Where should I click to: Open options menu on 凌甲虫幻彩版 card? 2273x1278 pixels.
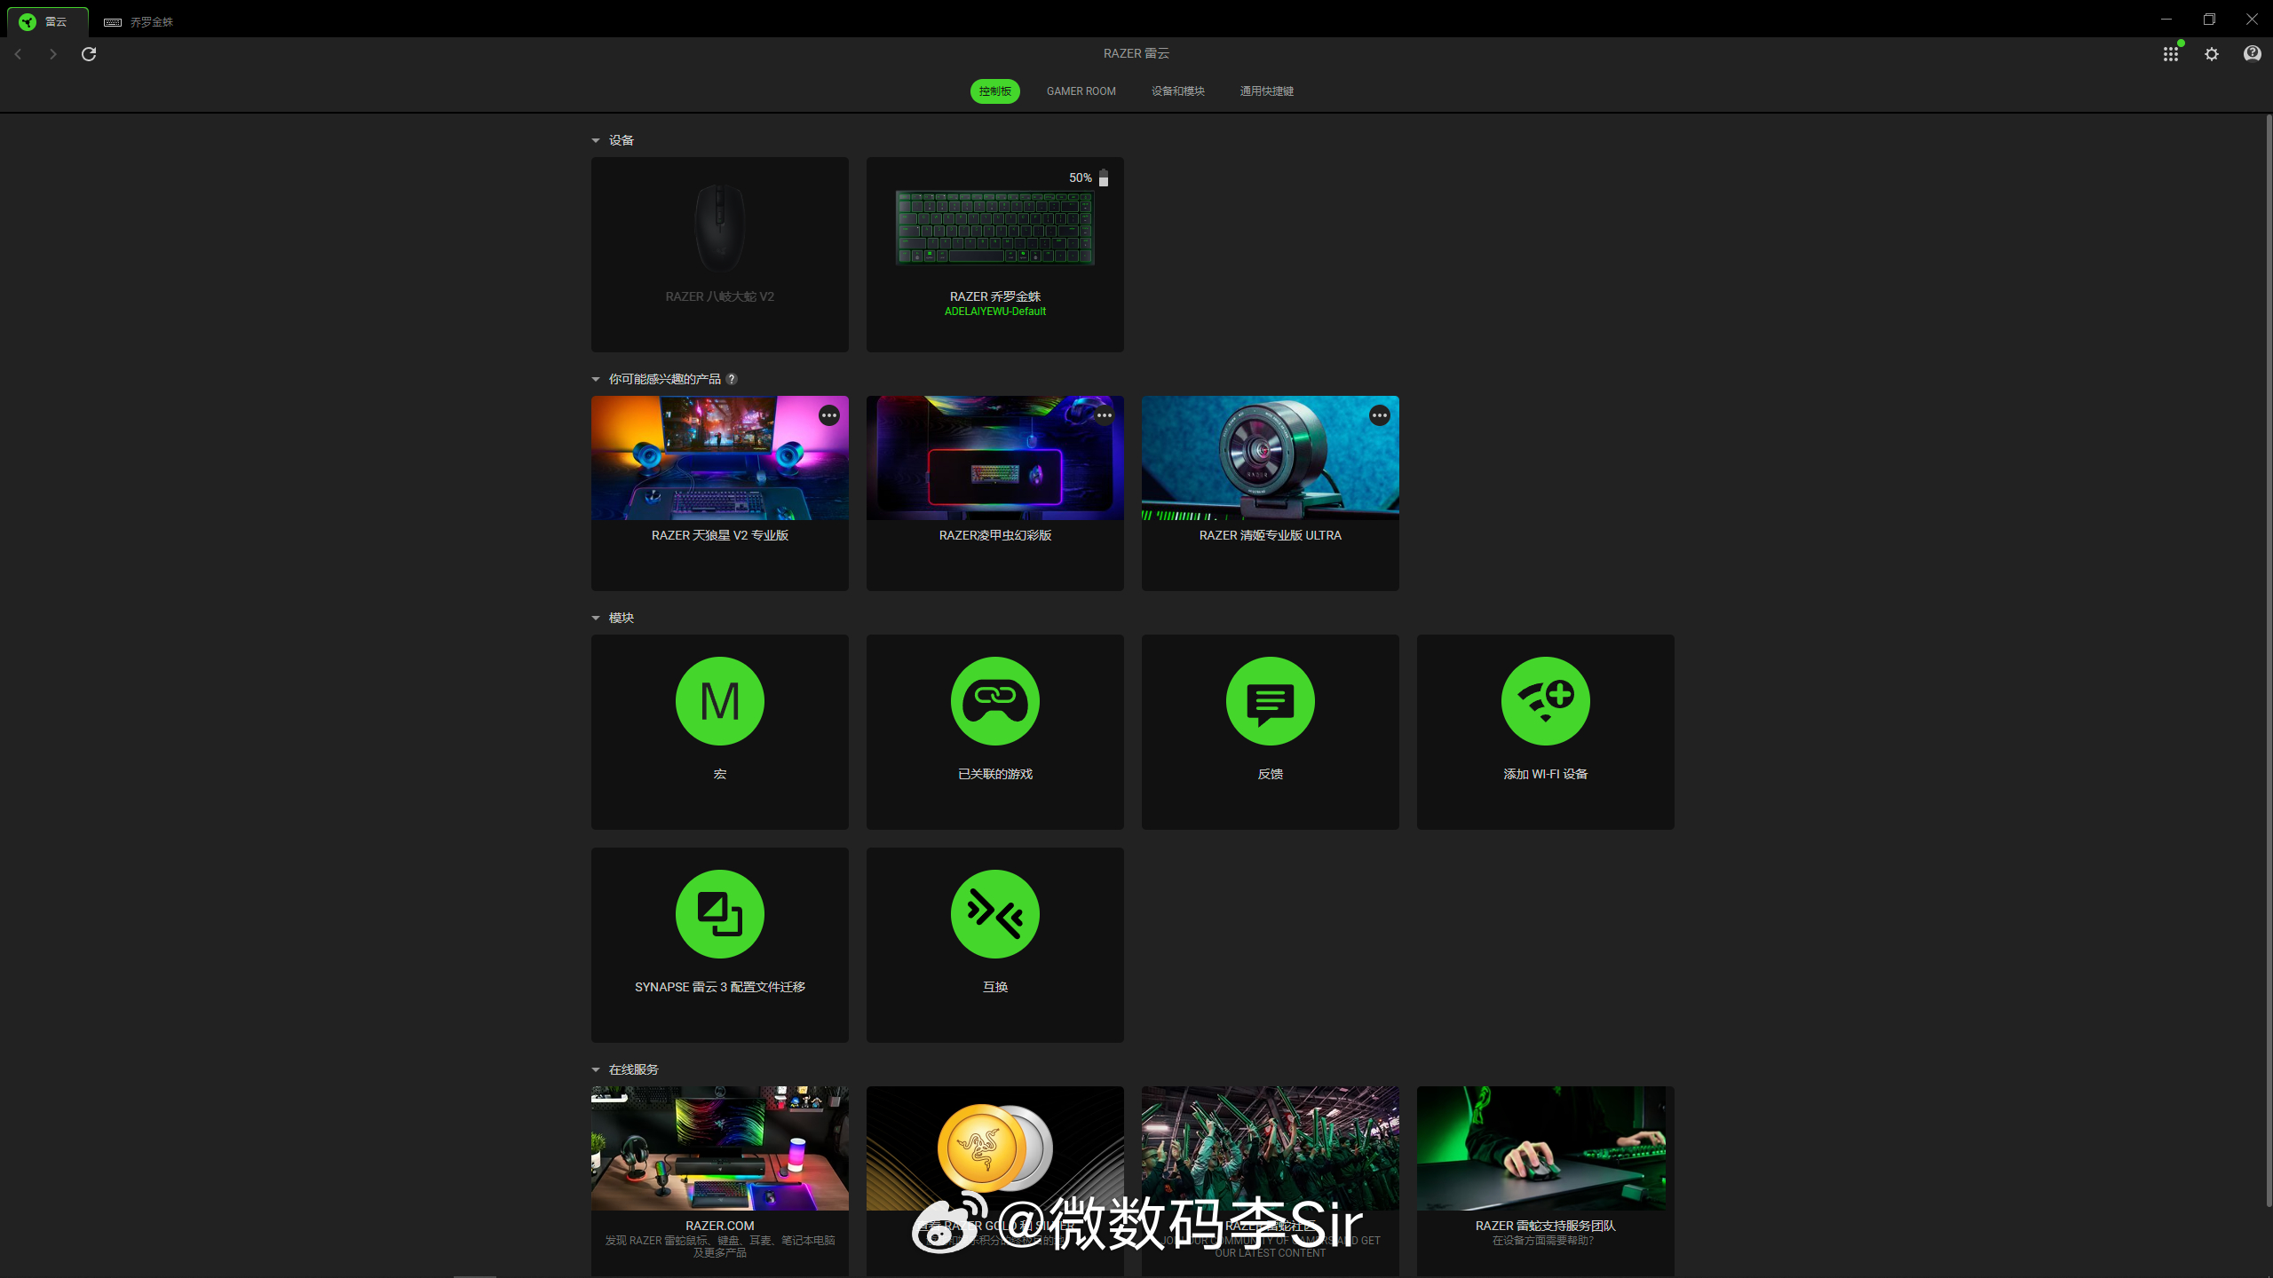(1104, 415)
